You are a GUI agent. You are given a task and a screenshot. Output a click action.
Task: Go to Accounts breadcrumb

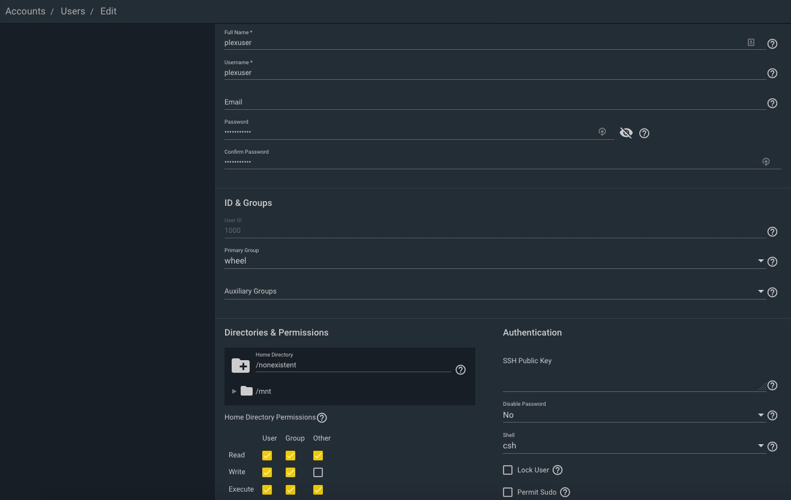click(x=25, y=11)
